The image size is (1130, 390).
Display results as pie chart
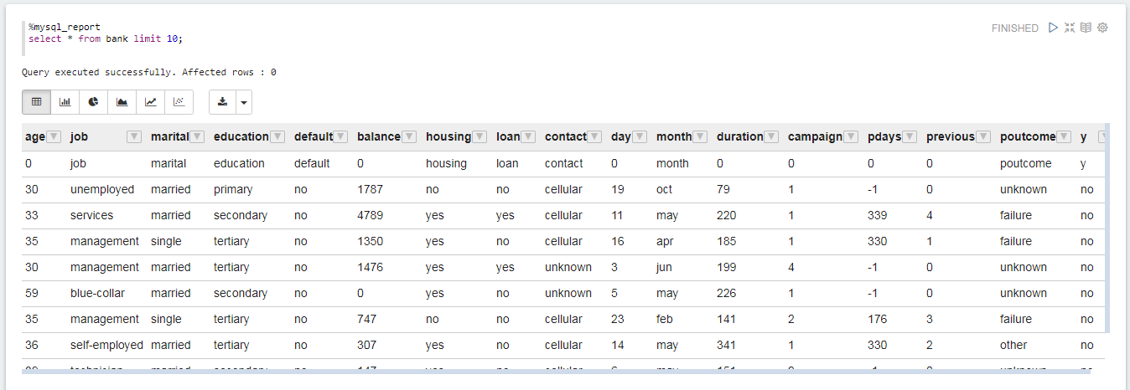[x=93, y=102]
